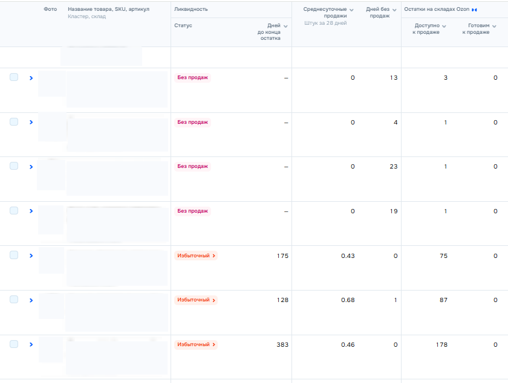The height and width of the screenshot is (383, 508).
Task: Click product photo thumbnail in the 0.46 sales row
Action: (51, 349)
